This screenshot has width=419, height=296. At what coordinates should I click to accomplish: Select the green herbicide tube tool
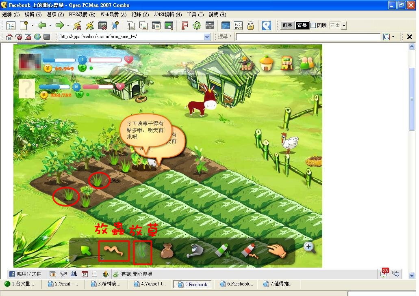pos(222,251)
